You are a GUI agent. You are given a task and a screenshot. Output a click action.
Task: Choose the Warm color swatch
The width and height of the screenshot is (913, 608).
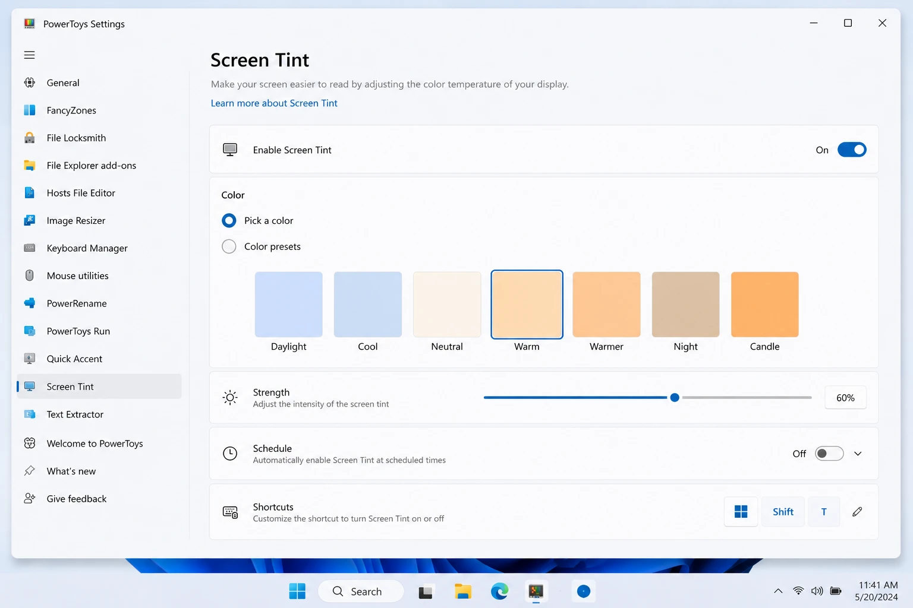pyautogui.click(x=527, y=305)
